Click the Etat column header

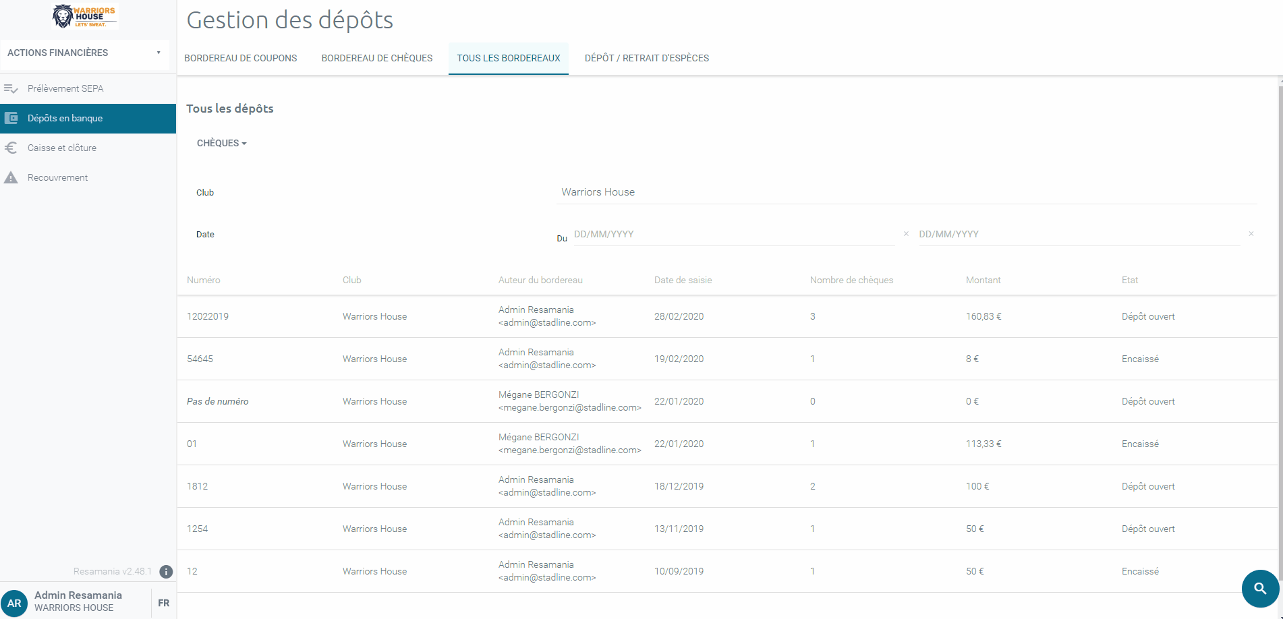(1130, 280)
